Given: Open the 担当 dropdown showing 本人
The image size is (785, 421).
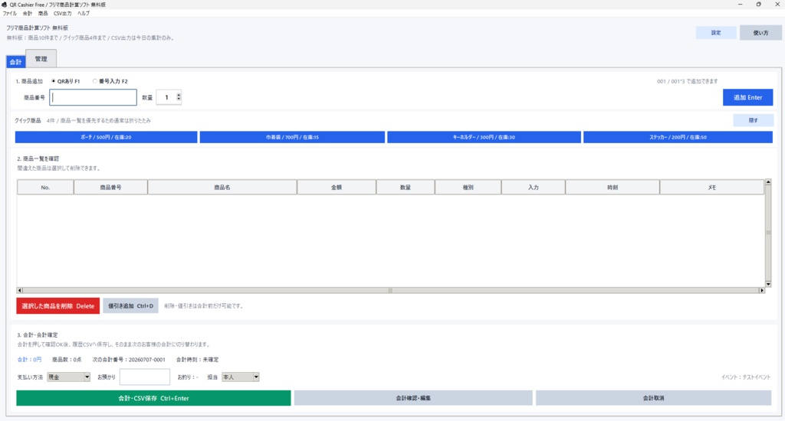Looking at the screenshot, I should coord(240,377).
